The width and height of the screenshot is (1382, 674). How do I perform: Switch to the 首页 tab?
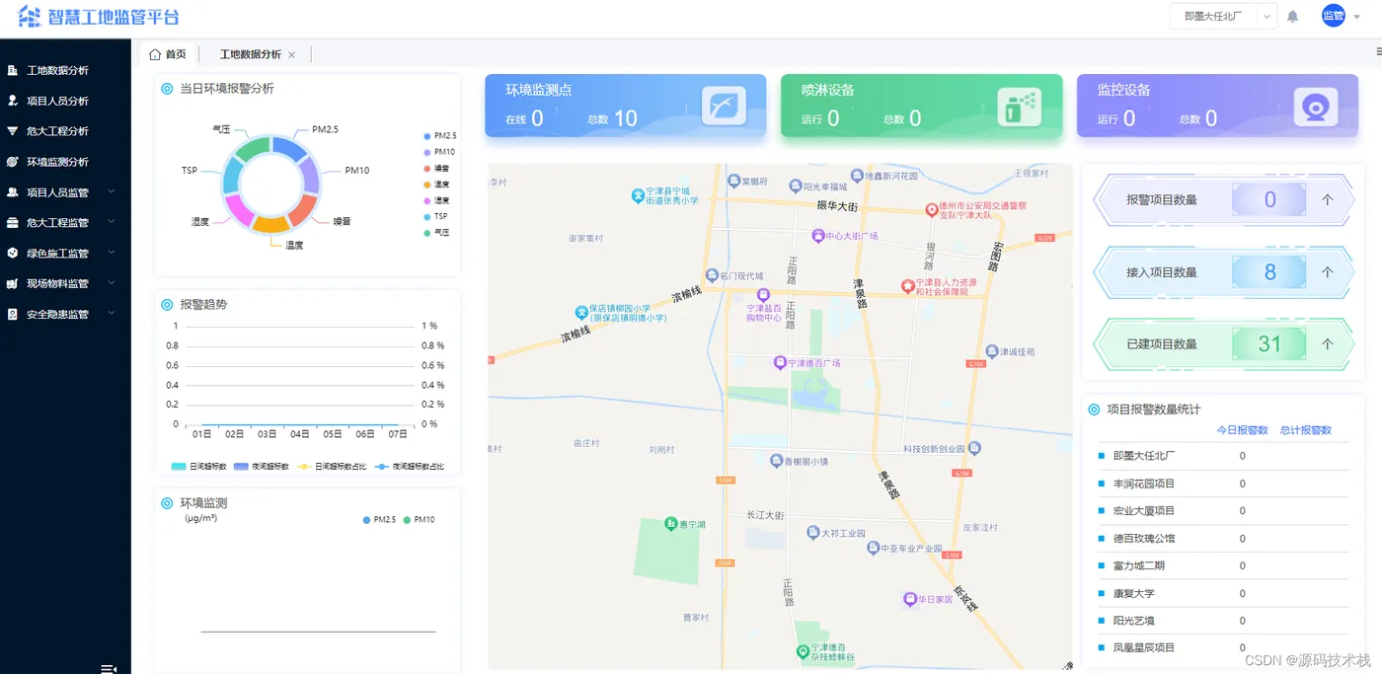coord(167,54)
